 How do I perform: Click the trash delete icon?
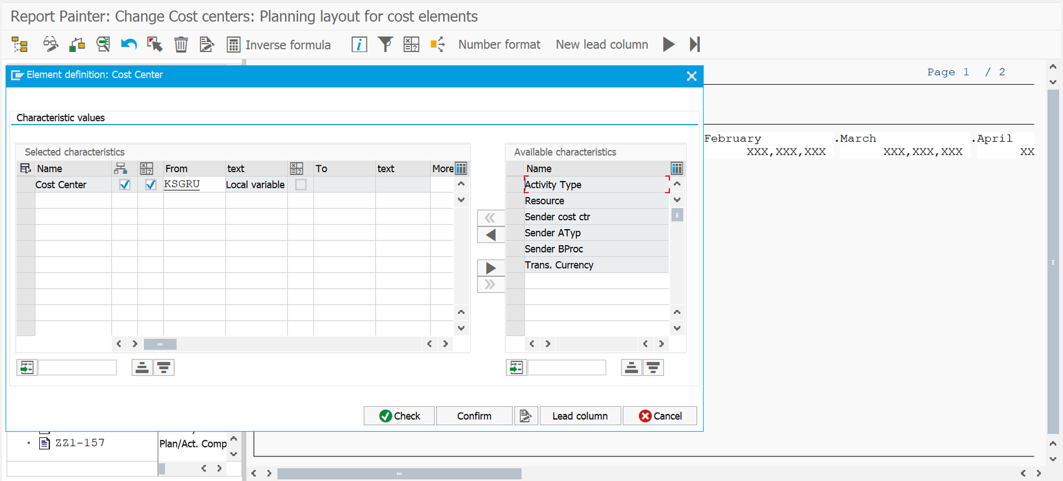coord(181,44)
